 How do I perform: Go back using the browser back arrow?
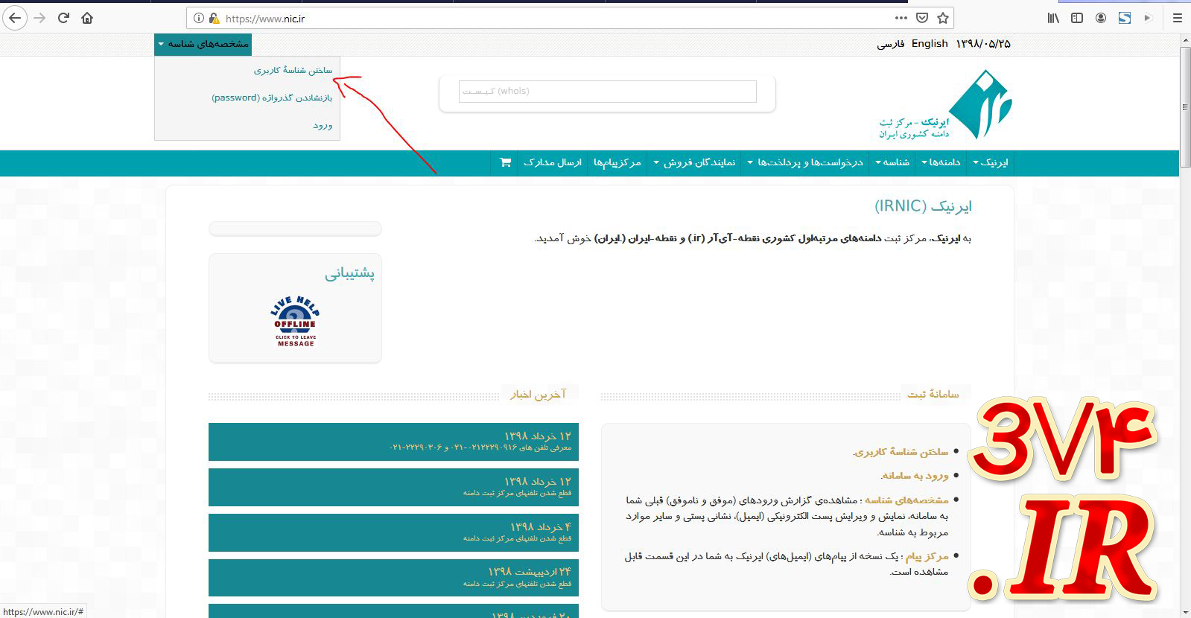pos(15,18)
